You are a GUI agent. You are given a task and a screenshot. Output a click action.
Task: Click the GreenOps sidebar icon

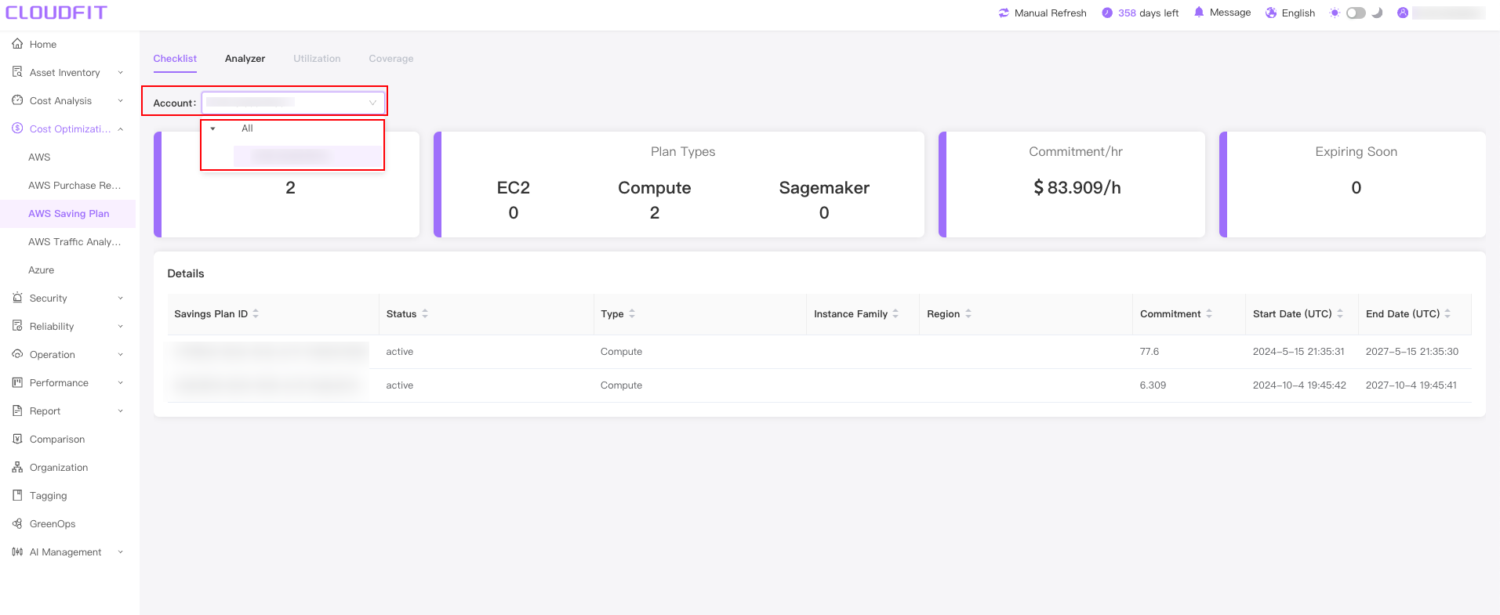[x=17, y=523]
